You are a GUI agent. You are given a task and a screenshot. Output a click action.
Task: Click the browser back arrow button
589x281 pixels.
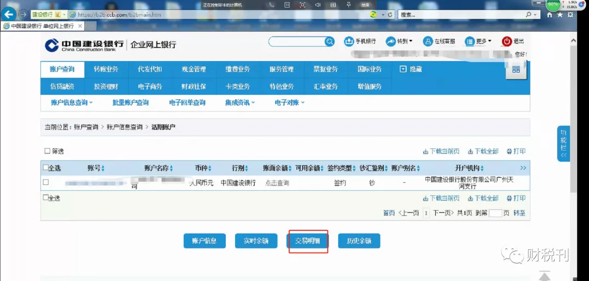click(x=8, y=14)
